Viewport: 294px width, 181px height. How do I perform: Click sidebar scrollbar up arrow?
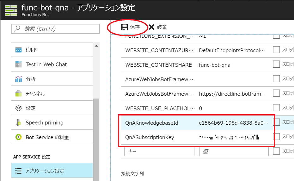tap(96, 46)
